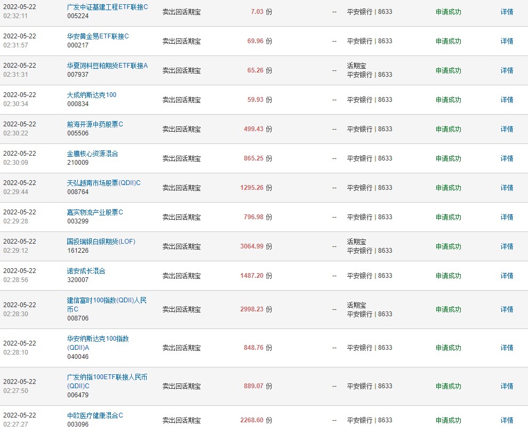Click the fund code 007937
Screen dimensions: 528x433
78,75
